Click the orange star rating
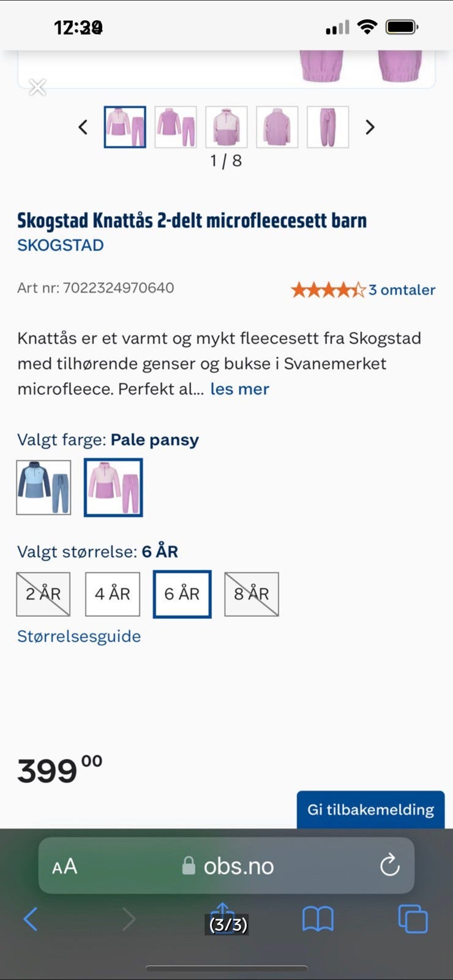The image size is (453, 980). [x=328, y=290]
